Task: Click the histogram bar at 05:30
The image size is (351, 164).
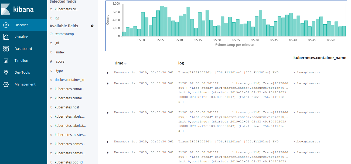Action: click(x=257, y=26)
